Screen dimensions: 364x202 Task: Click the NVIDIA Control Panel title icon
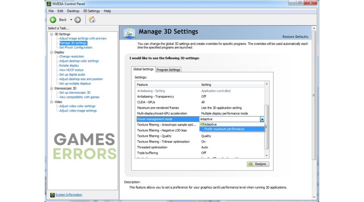coord(49,4)
